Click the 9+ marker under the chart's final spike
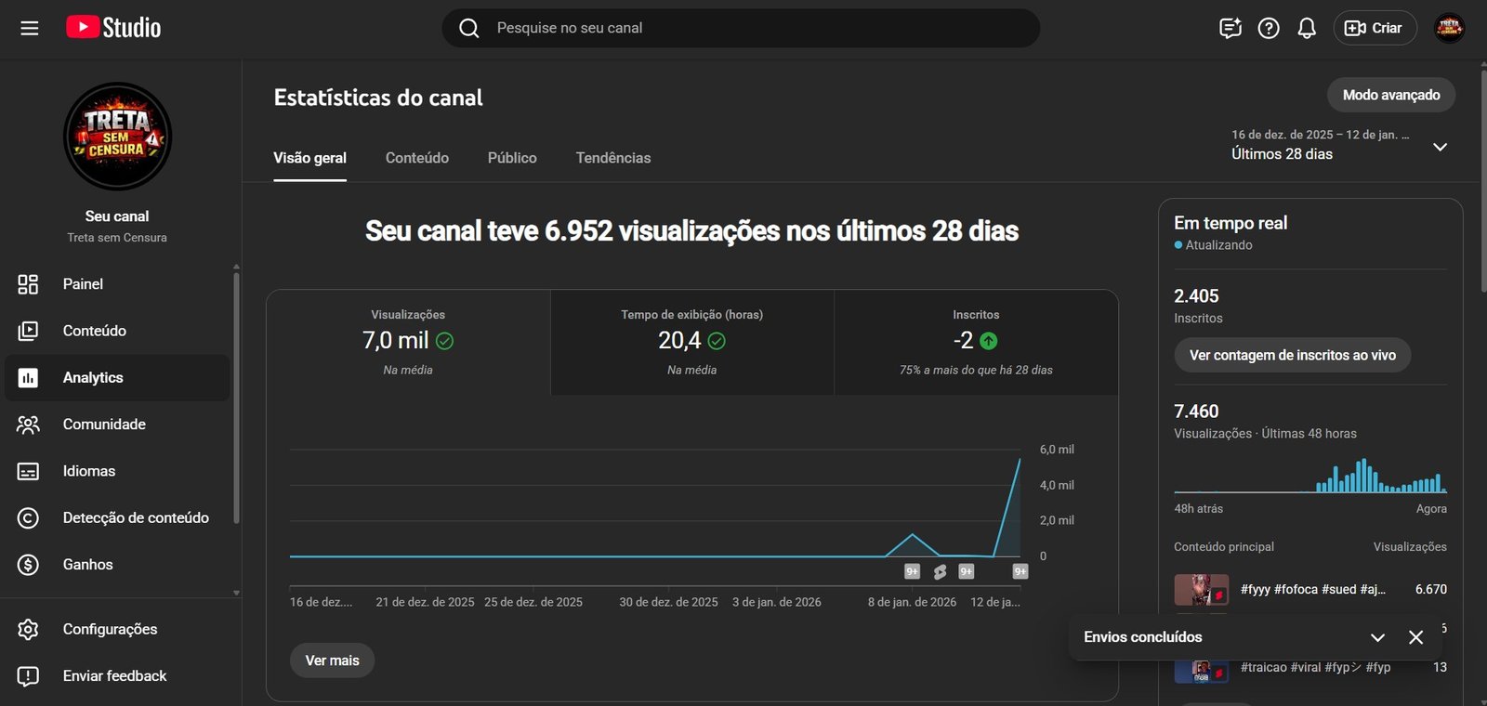The height and width of the screenshot is (706, 1487). tap(1020, 571)
